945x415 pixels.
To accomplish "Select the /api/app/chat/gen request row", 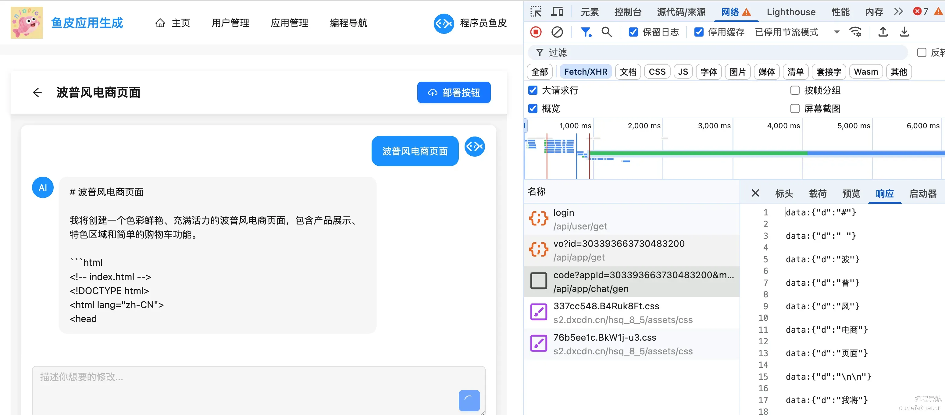I will (631, 282).
